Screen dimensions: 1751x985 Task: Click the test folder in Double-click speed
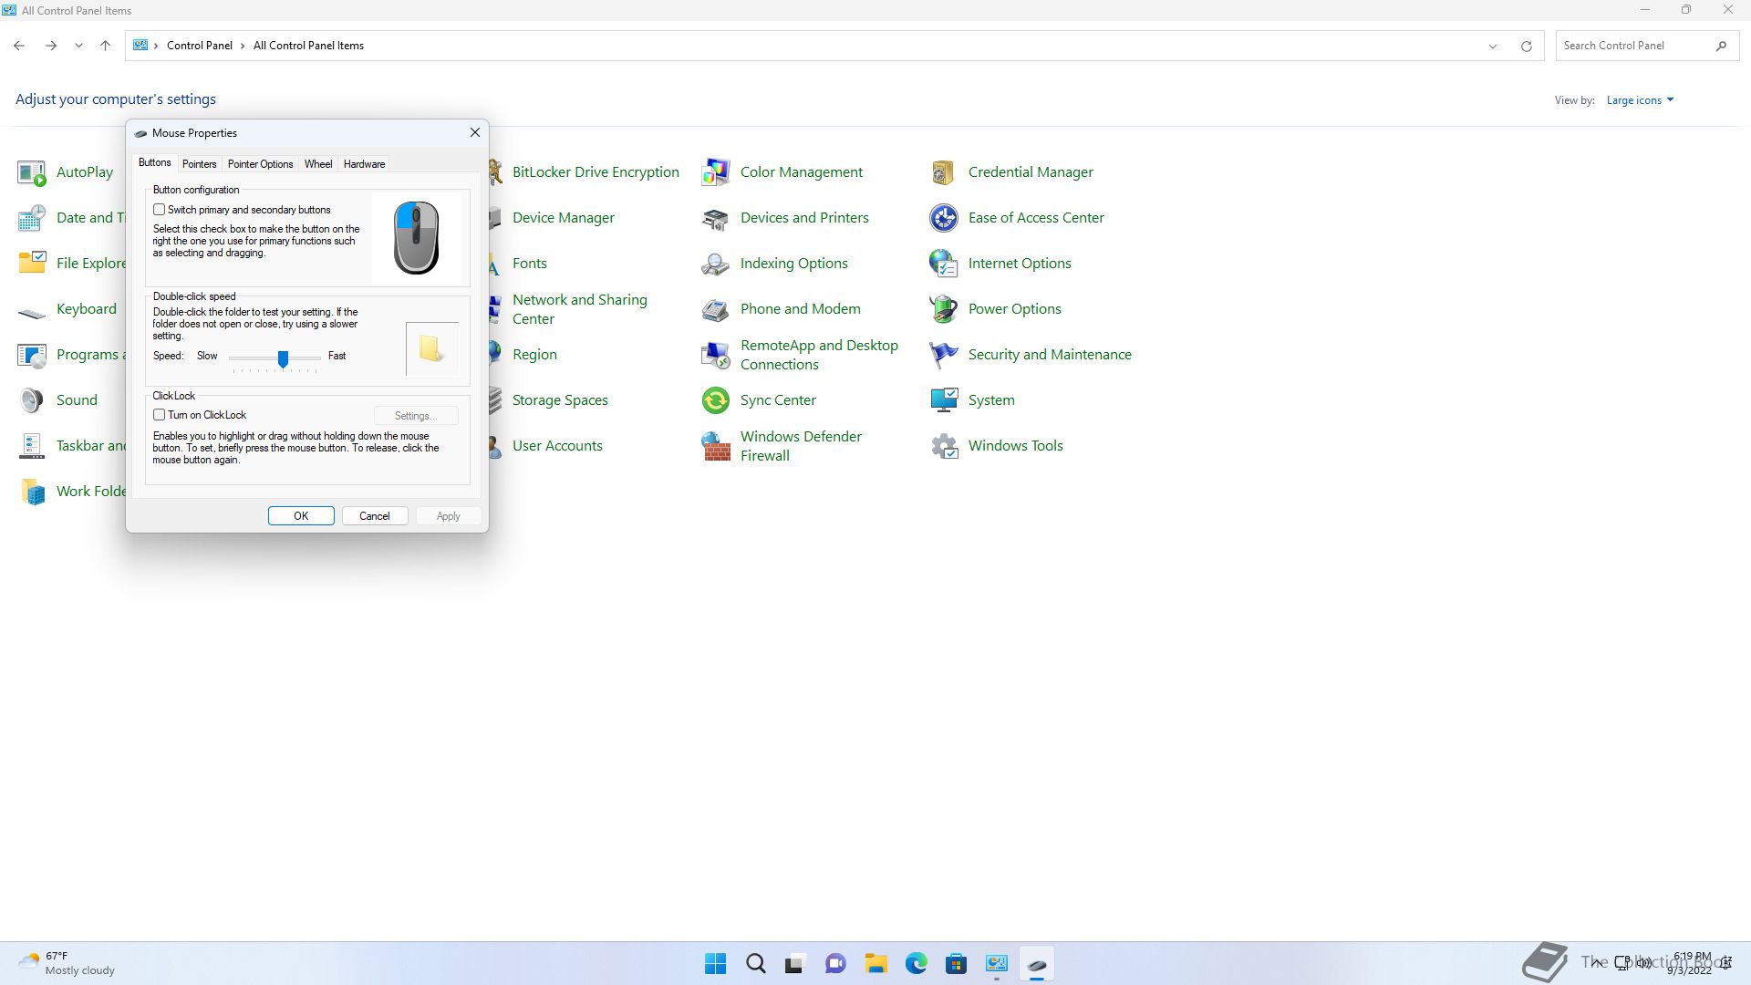click(x=432, y=348)
